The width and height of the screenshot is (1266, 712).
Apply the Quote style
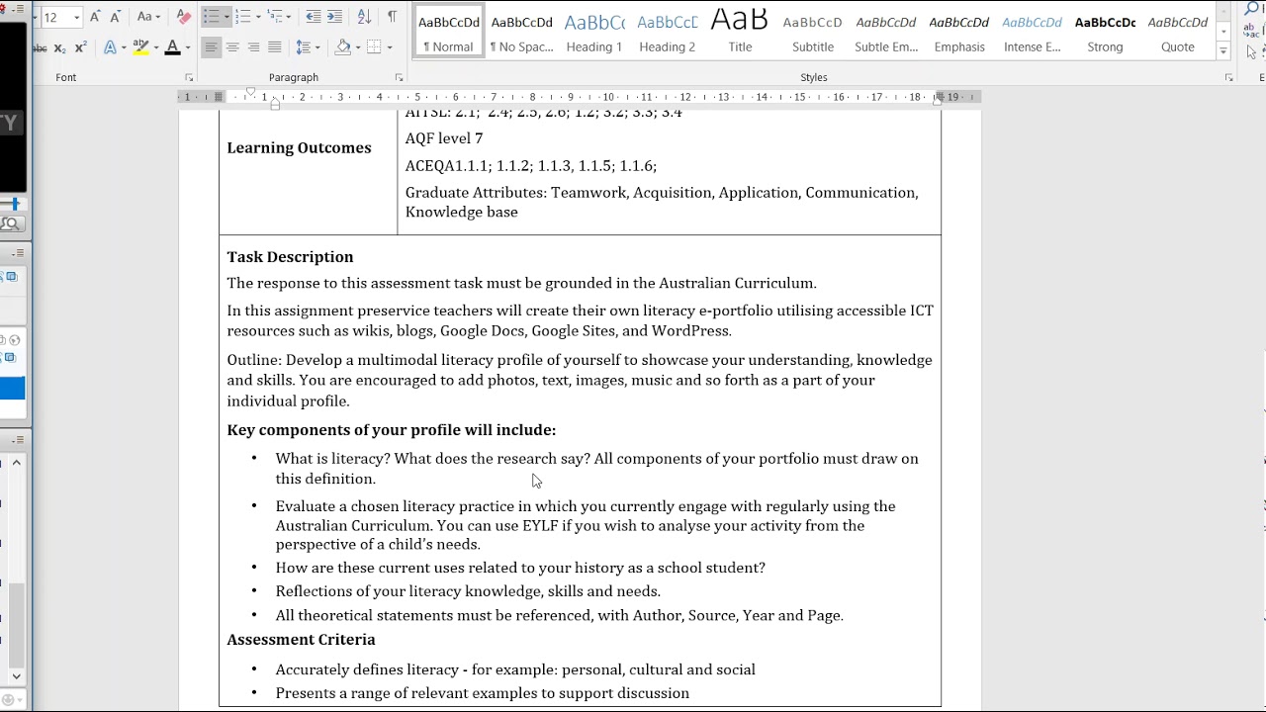(1178, 33)
